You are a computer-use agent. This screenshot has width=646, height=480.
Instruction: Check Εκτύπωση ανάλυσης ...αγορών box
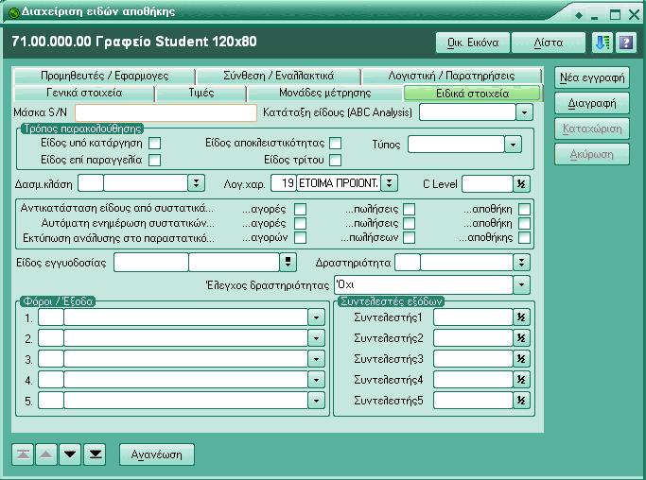pyautogui.click(x=301, y=237)
